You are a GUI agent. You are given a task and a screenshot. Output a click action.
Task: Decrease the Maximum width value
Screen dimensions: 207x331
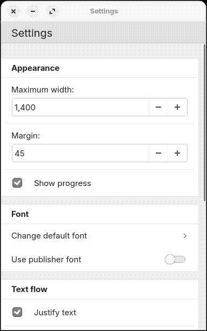pos(158,107)
